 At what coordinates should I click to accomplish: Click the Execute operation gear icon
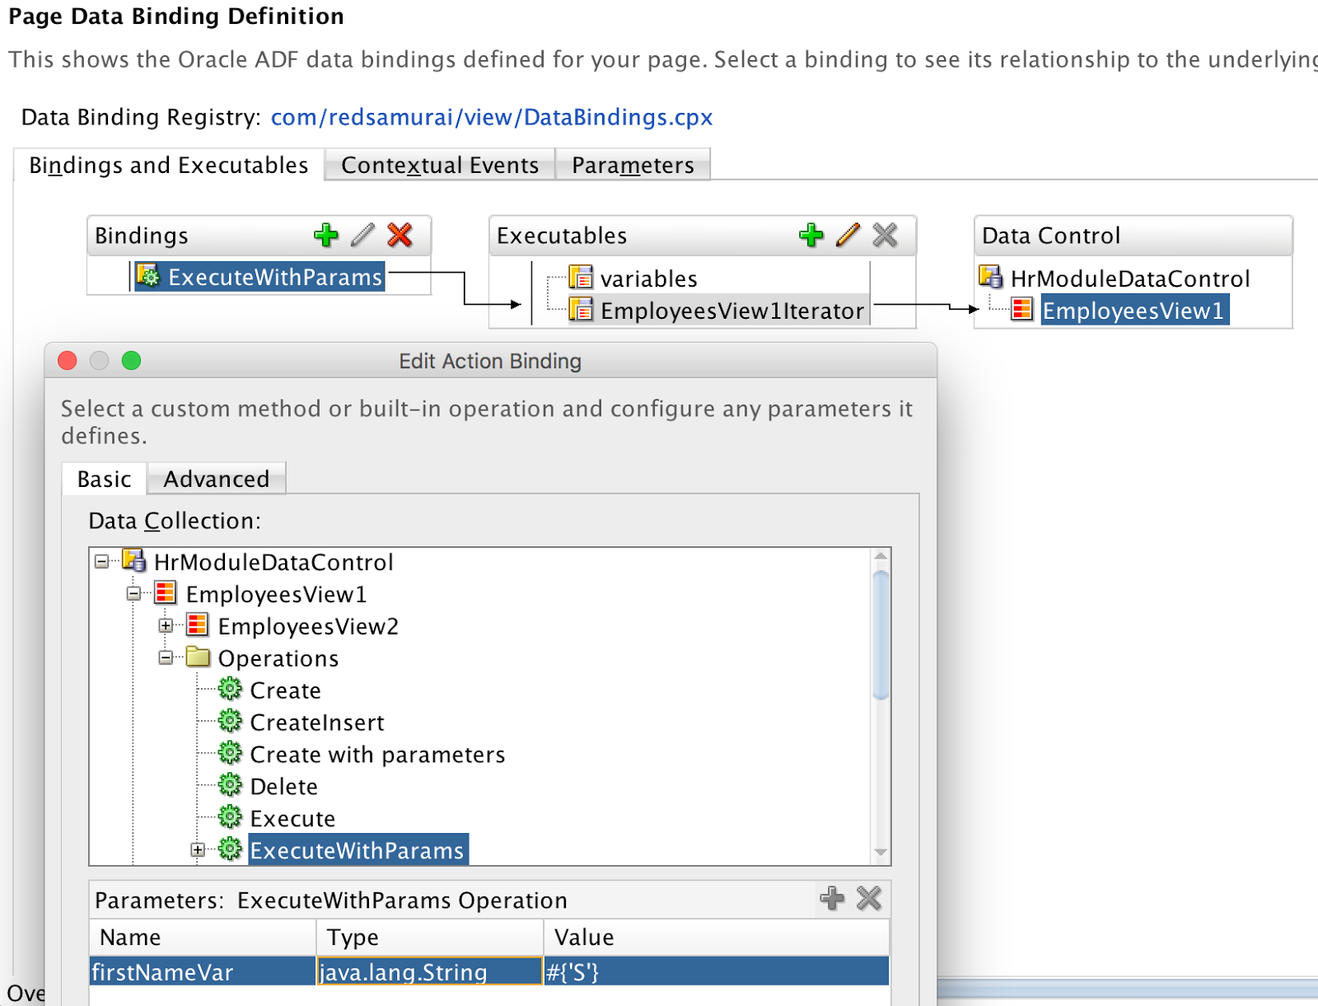(230, 817)
